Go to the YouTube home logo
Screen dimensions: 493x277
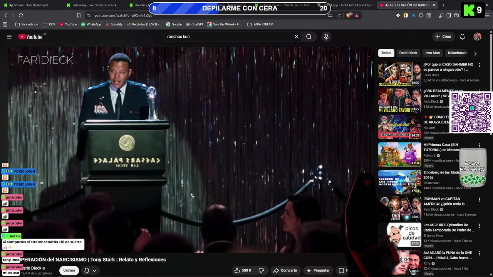pyautogui.click(x=30, y=37)
